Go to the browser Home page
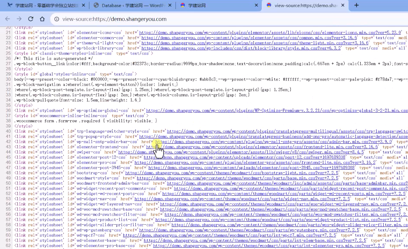The width and height of the screenshot is (408, 249). 42,19
